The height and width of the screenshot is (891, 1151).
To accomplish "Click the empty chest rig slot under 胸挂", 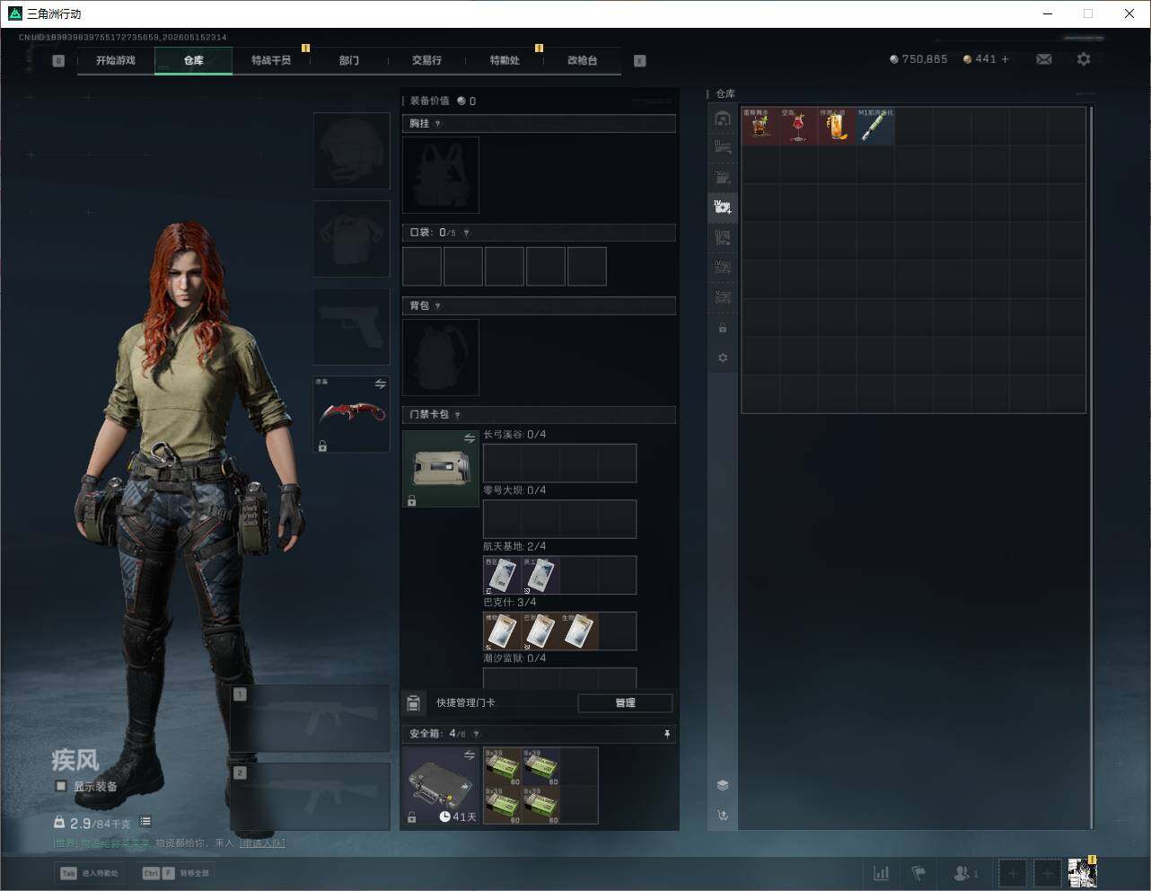I will pyautogui.click(x=441, y=175).
